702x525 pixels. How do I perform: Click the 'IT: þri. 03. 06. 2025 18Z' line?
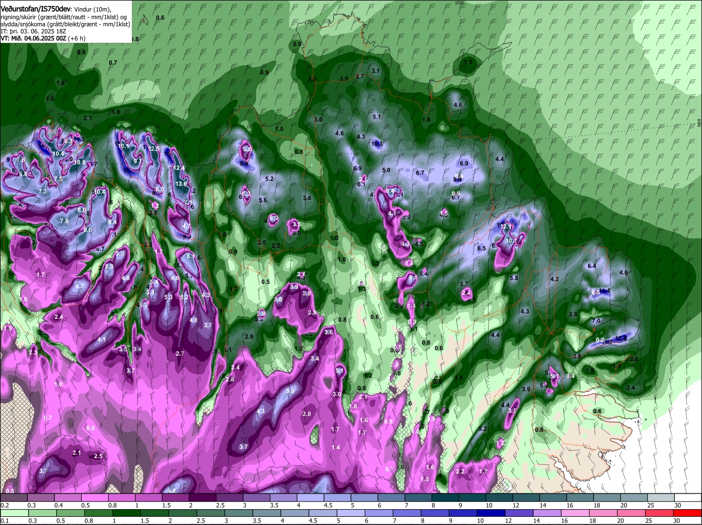(33, 32)
